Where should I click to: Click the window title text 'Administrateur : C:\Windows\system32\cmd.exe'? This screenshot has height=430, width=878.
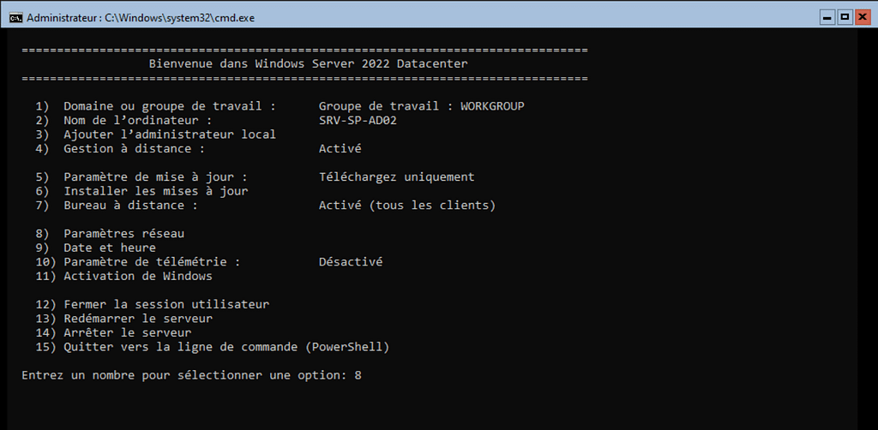tap(141, 17)
